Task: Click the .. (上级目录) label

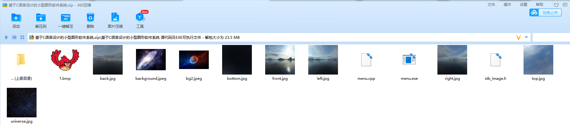Action: tap(22, 79)
